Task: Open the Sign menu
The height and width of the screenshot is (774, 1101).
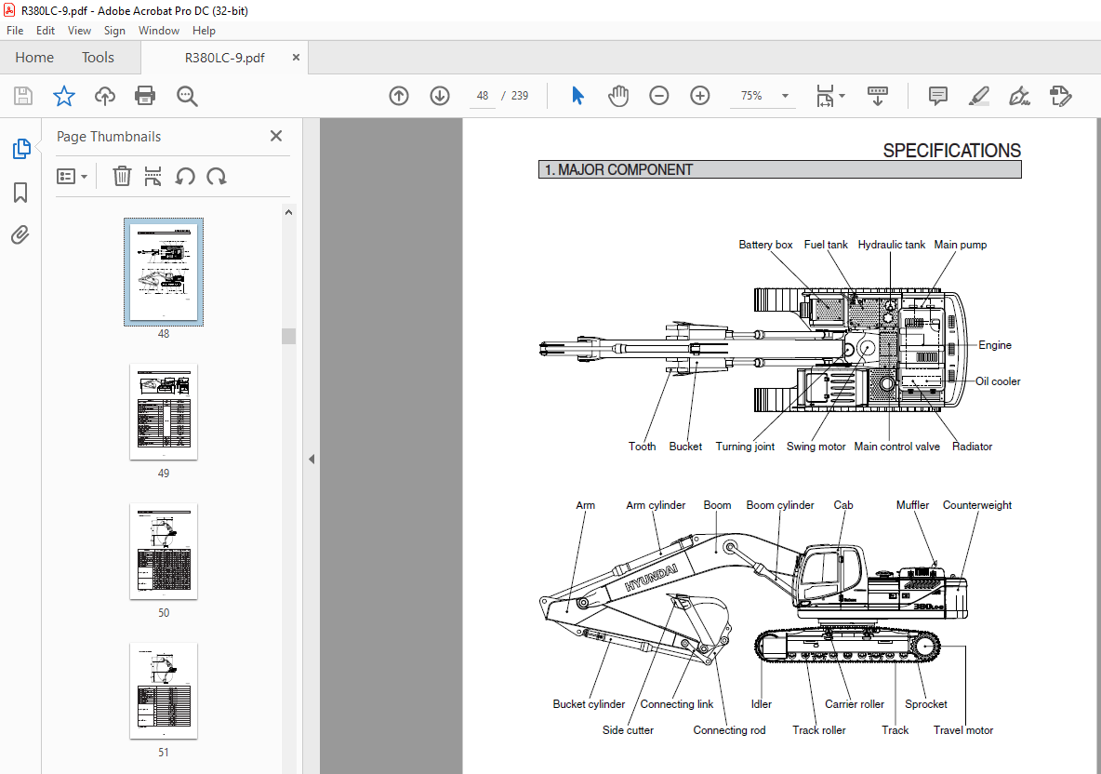Action: [x=114, y=30]
